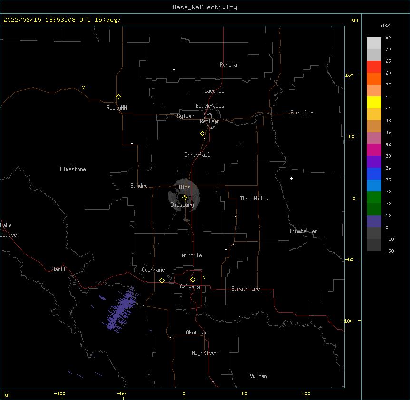Click the Base_Reflectivity title text

[205, 7]
